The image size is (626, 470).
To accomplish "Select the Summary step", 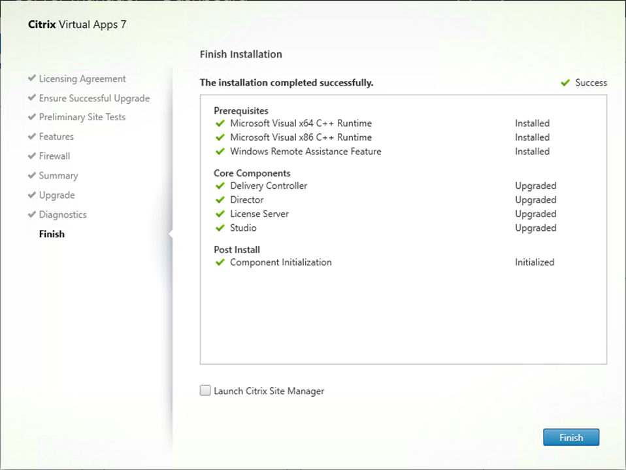I will click(58, 176).
